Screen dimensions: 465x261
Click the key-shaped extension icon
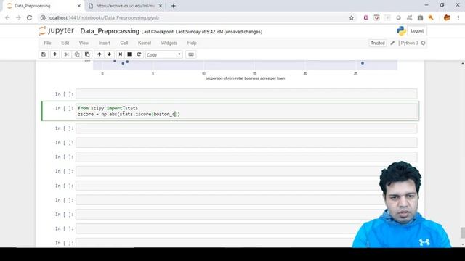point(431,17)
